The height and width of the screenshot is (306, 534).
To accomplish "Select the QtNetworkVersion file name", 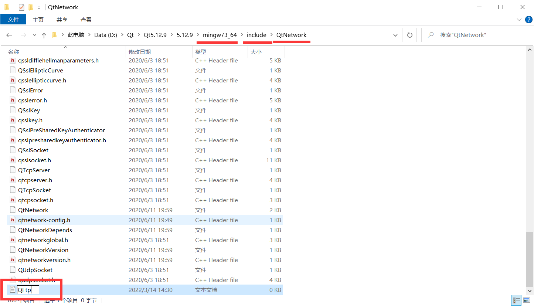I will point(43,250).
